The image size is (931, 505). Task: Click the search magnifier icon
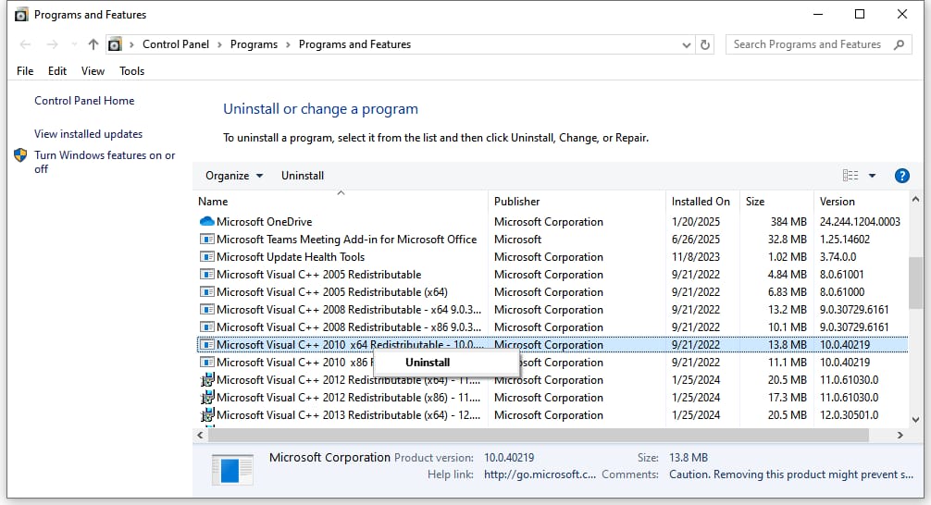(899, 44)
